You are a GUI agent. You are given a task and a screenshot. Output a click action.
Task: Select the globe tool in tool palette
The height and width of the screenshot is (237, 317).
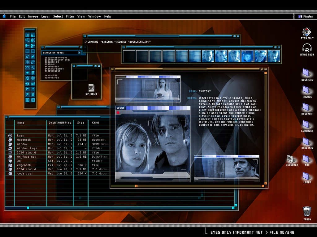coord(27,84)
